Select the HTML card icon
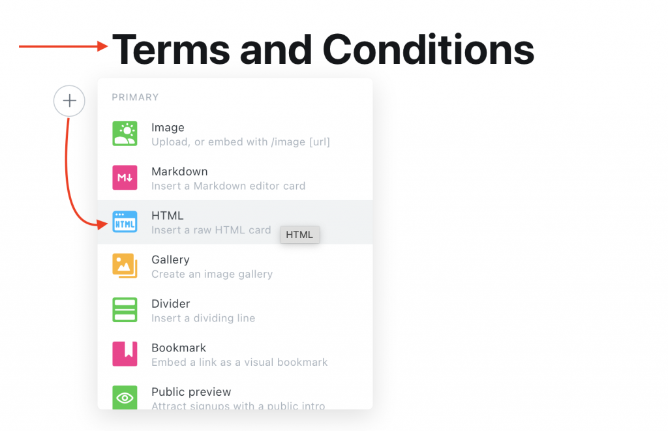668x431 pixels. click(125, 222)
